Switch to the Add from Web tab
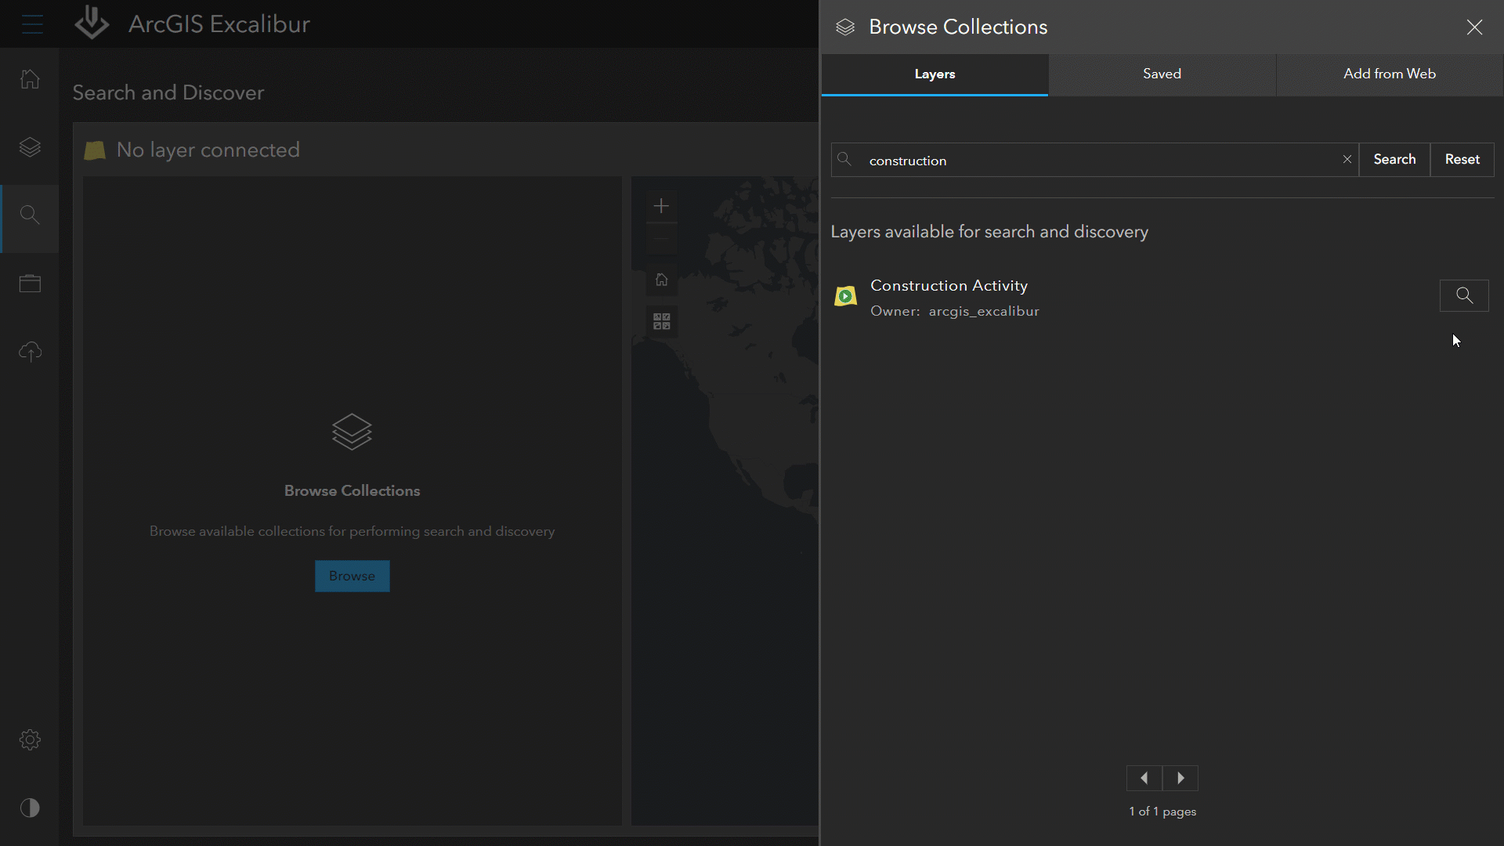The height and width of the screenshot is (846, 1504). pos(1390,74)
